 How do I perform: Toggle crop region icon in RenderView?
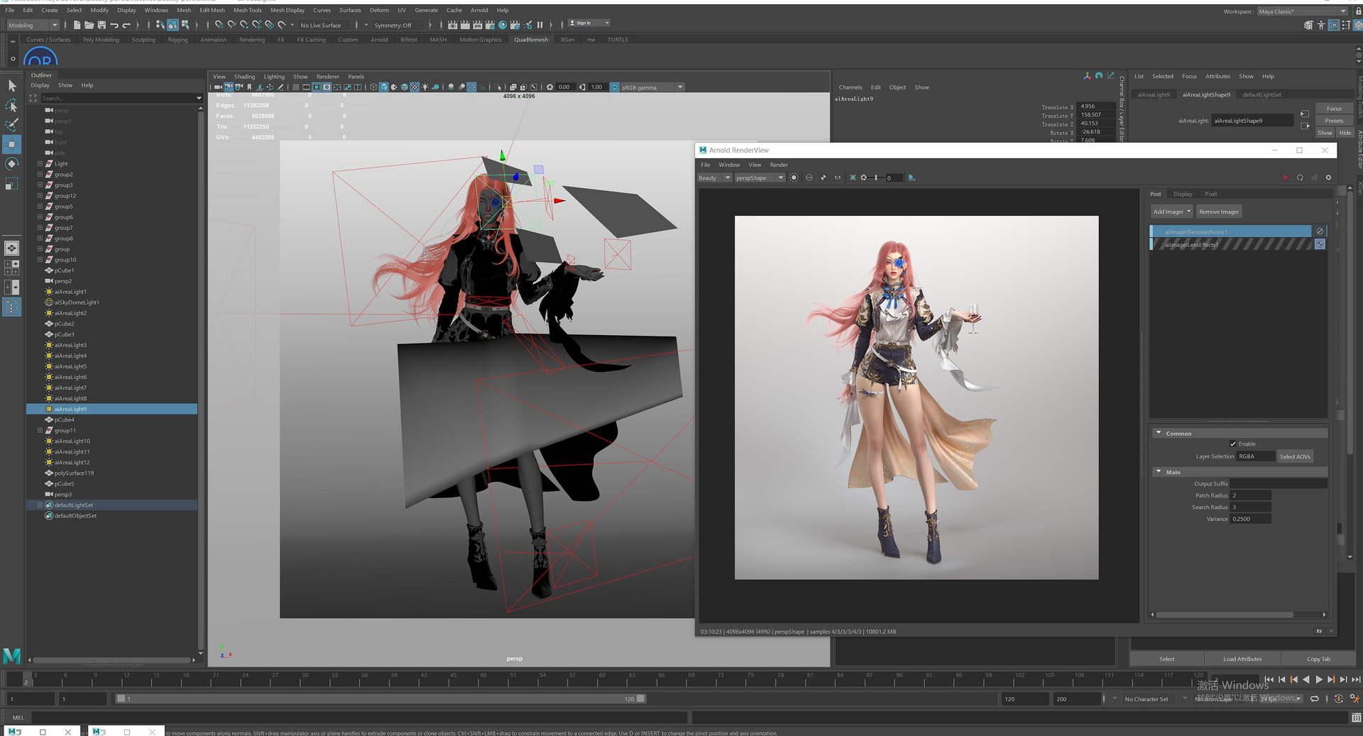853,178
